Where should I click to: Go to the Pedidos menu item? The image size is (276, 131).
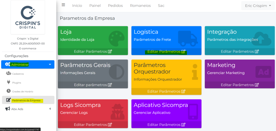115,6
